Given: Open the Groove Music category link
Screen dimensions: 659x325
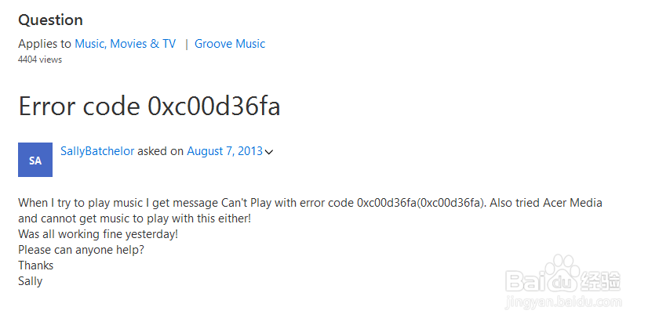Looking at the screenshot, I should pyautogui.click(x=230, y=44).
